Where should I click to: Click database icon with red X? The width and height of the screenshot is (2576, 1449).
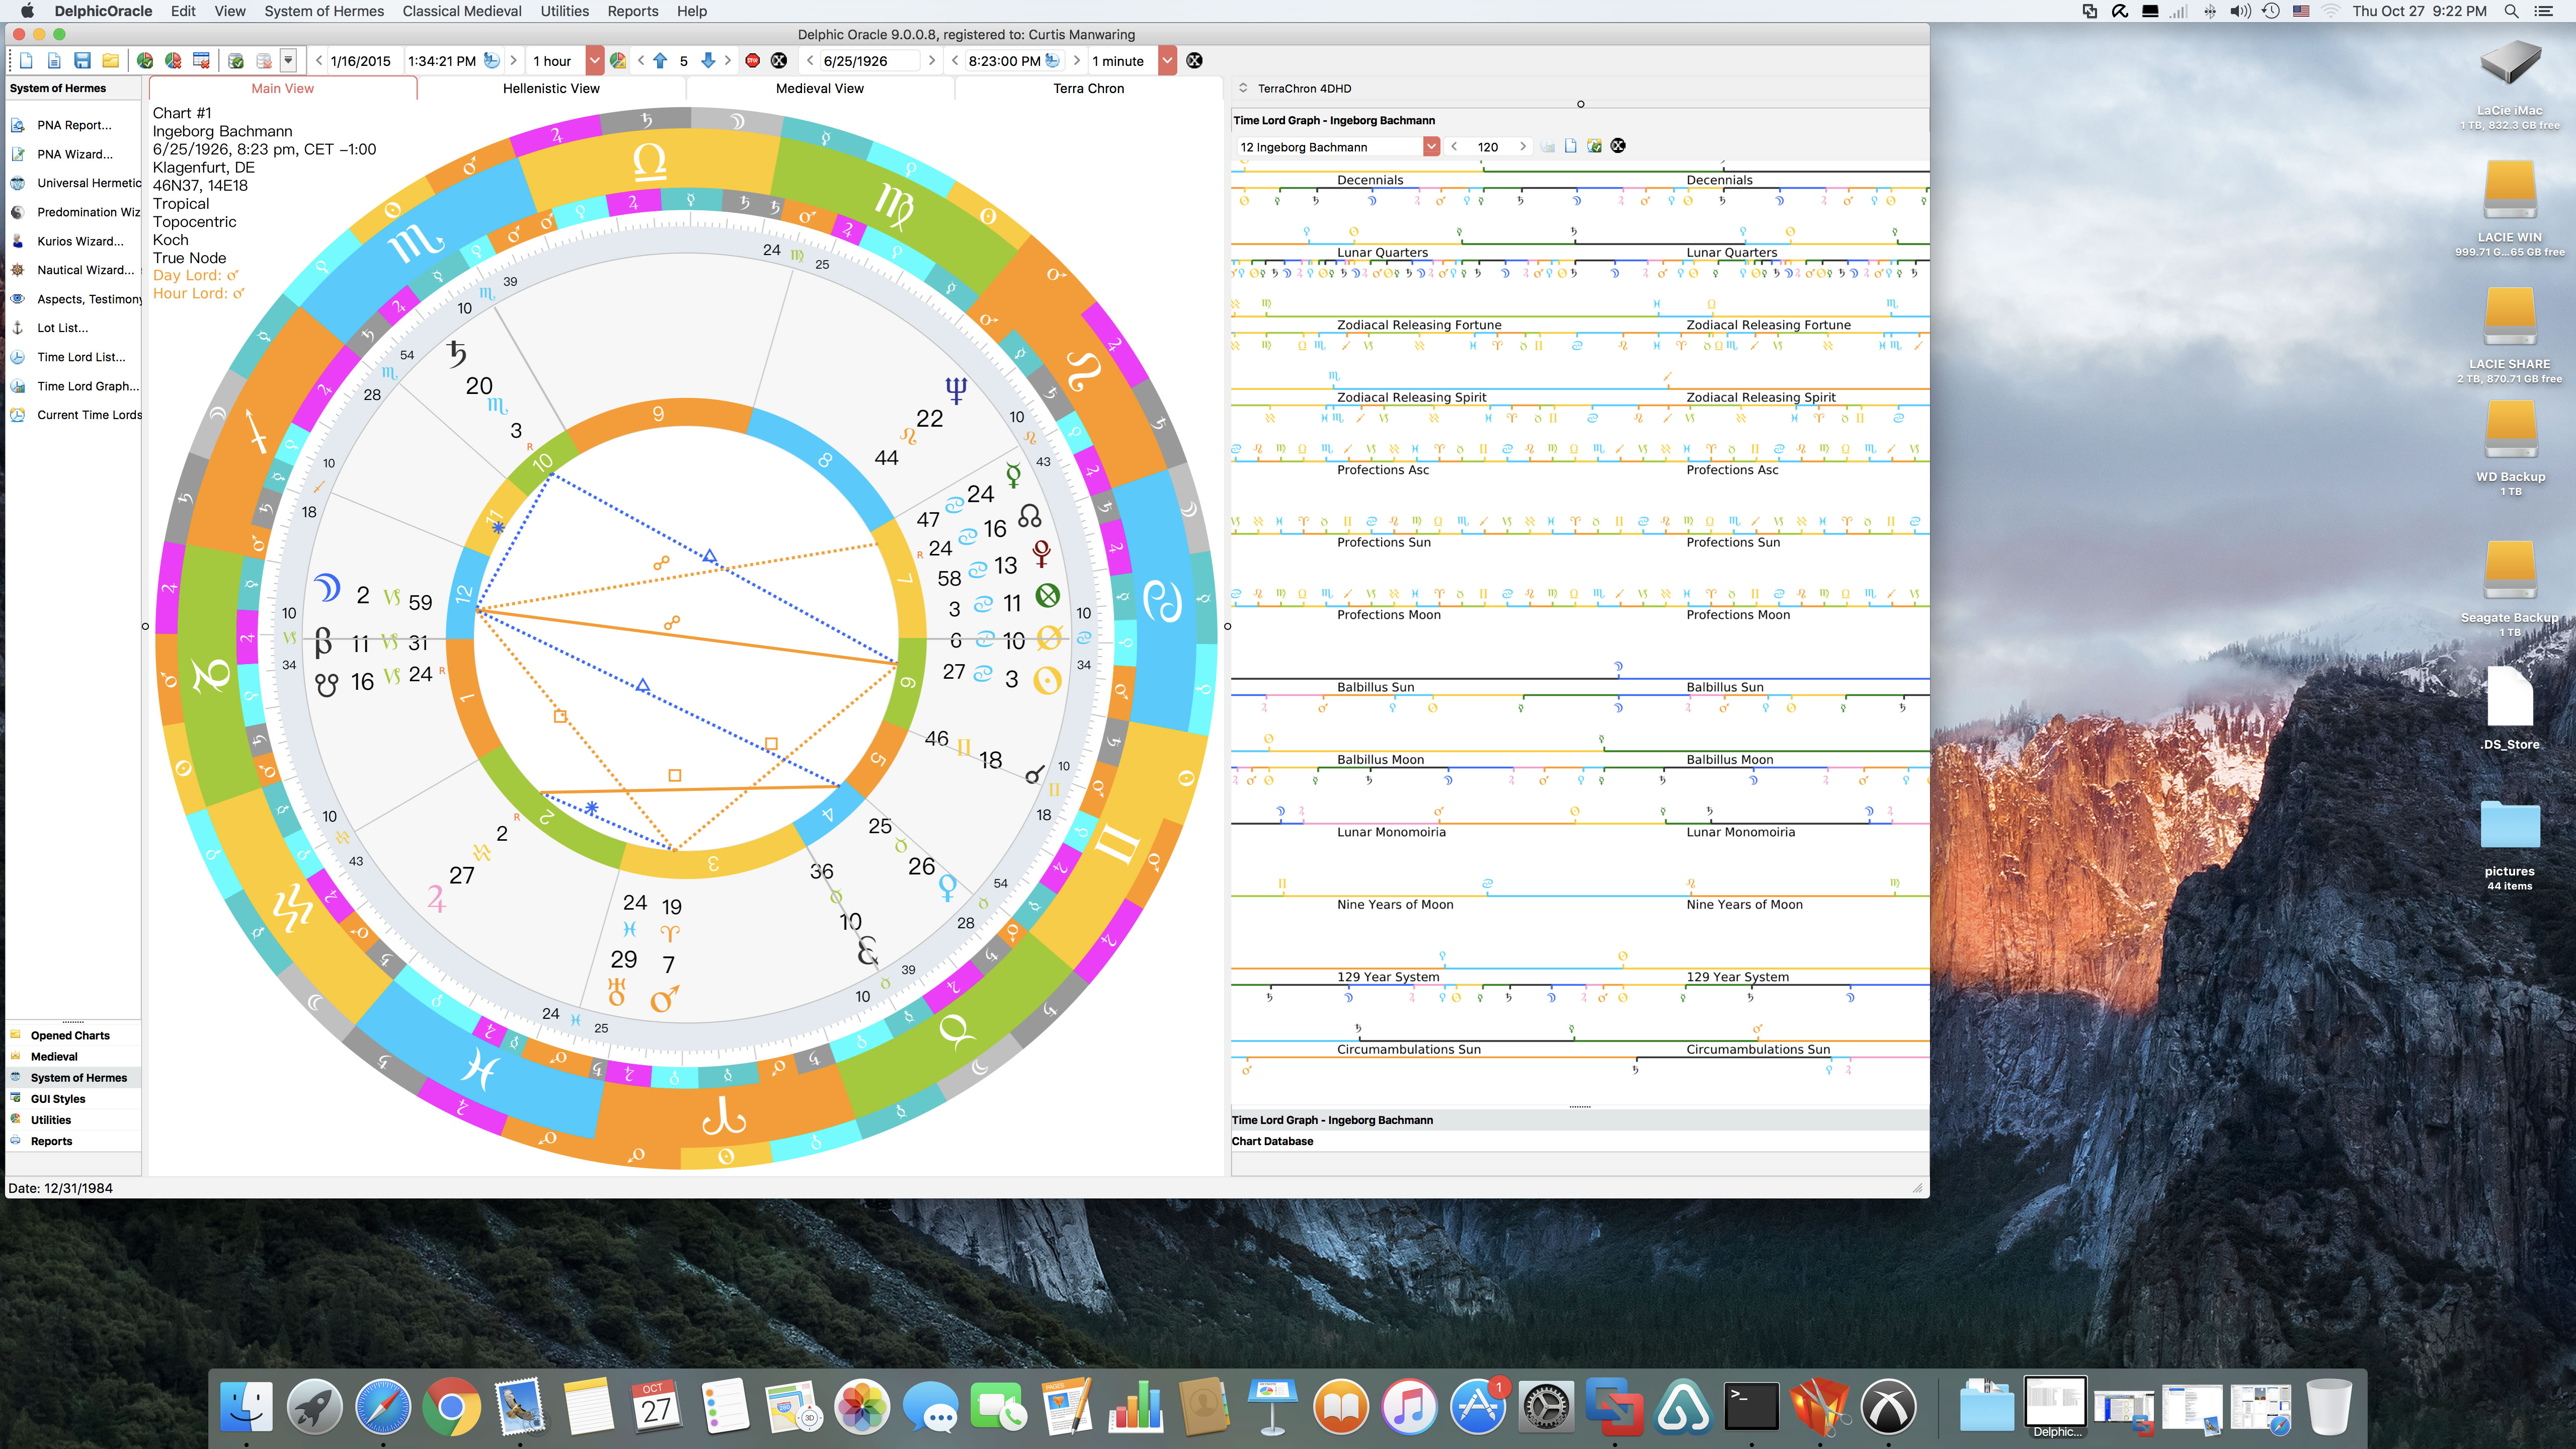pos(264,61)
